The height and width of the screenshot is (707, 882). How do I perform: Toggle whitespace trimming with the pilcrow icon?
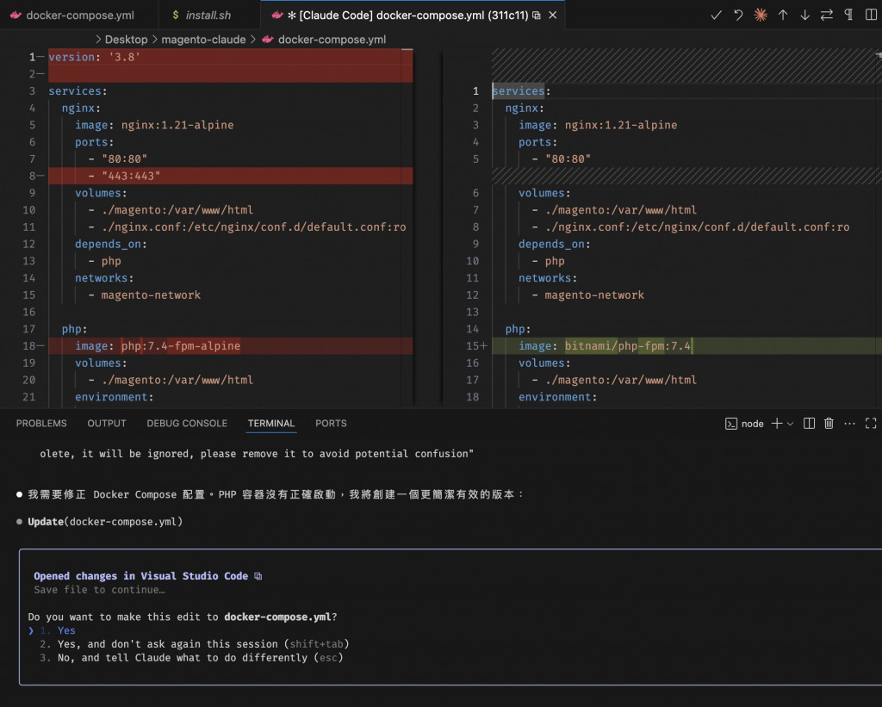pos(848,16)
